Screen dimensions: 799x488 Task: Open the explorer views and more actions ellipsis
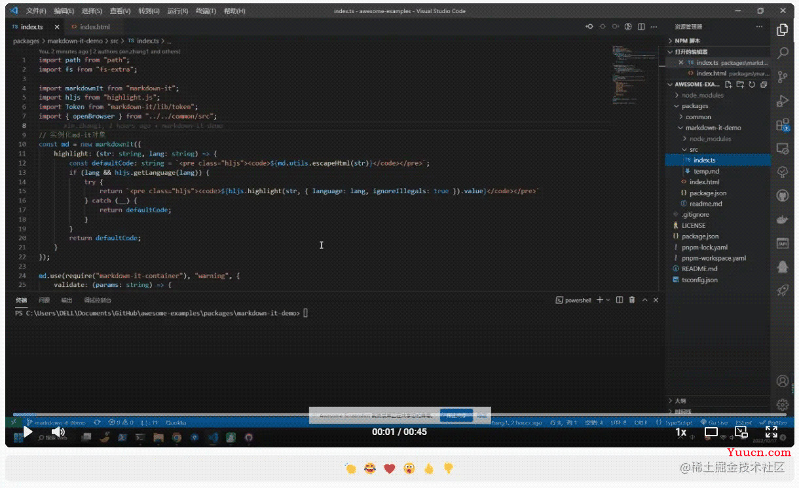point(759,27)
